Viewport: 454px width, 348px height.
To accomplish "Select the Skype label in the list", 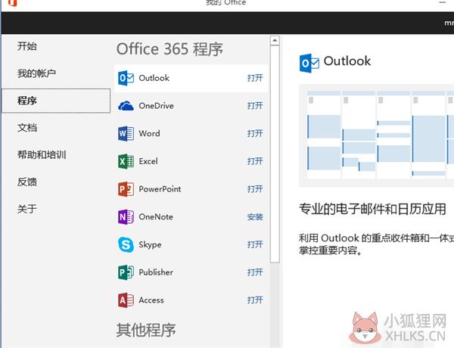I will pos(150,244).
